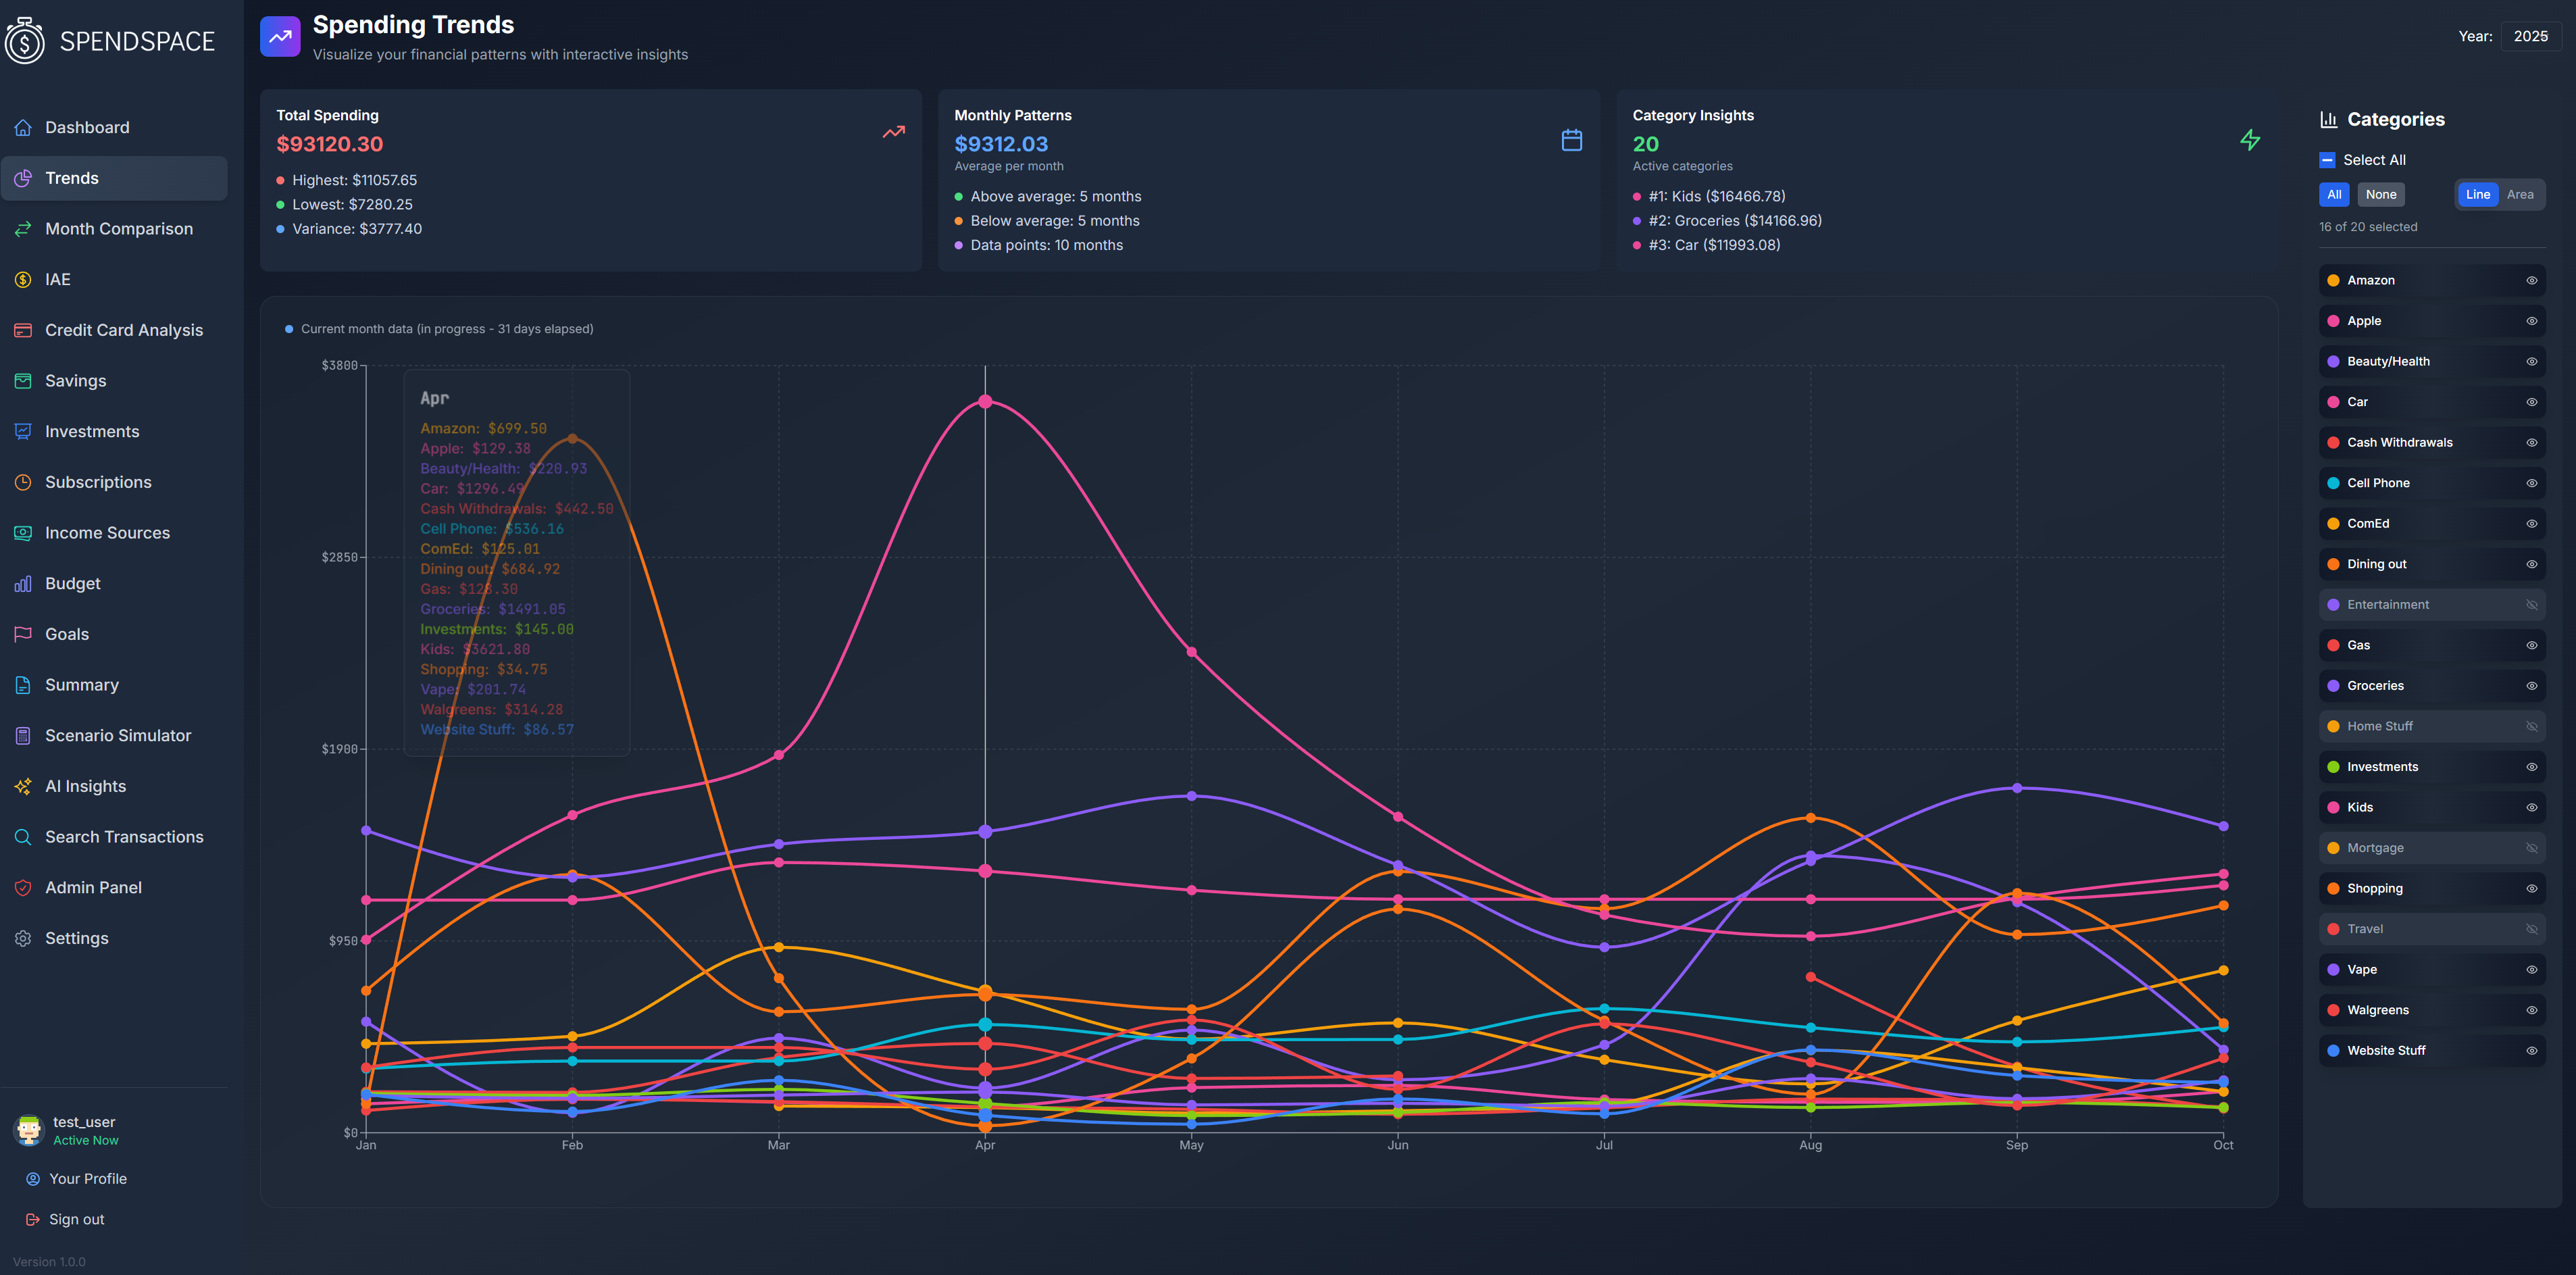
Task: Toggle the Select All checkbox
Action: click(2327, 160)
